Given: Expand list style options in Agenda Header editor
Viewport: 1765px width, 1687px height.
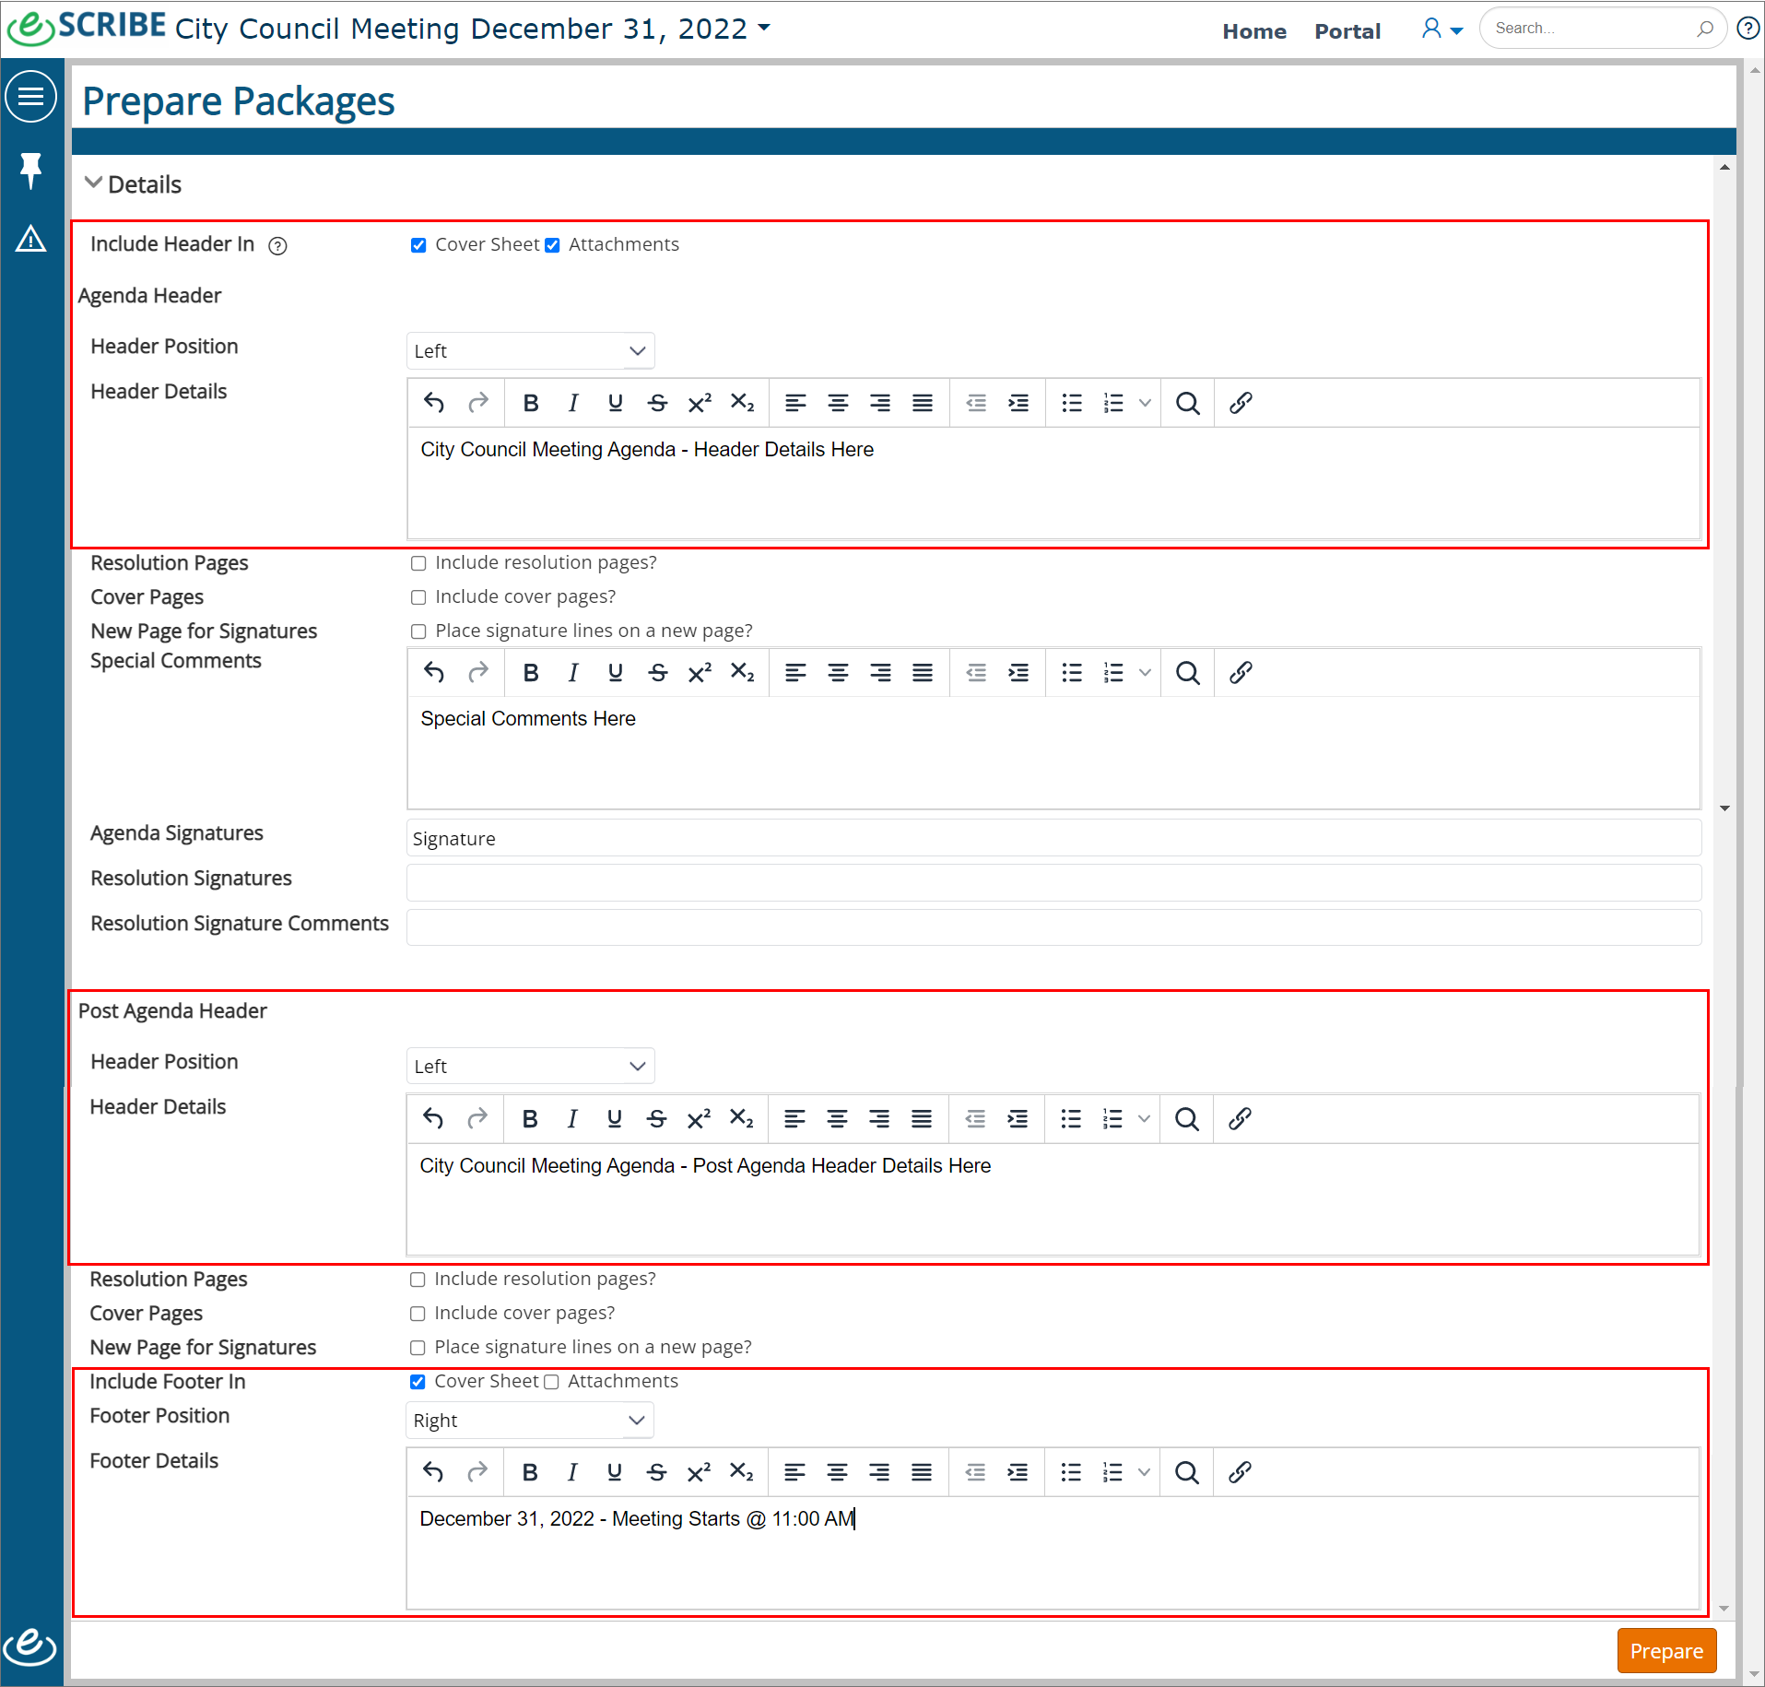Looking at the screenshot, I should pyautogui.click(x=1145, y=403).
